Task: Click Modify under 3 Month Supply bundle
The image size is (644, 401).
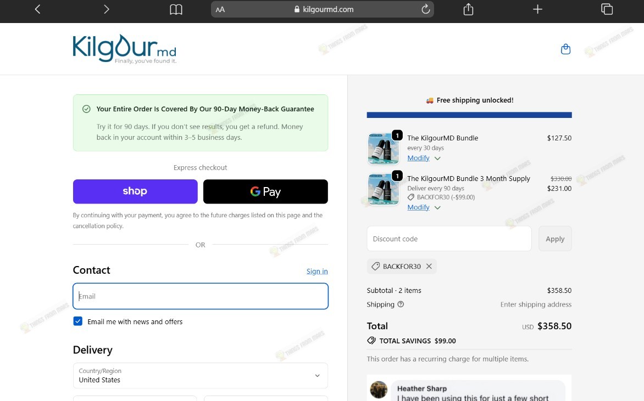Action: (418, 207)
